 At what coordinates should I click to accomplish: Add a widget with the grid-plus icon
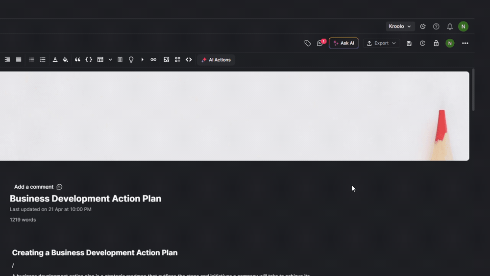click(x=177, y=60)
